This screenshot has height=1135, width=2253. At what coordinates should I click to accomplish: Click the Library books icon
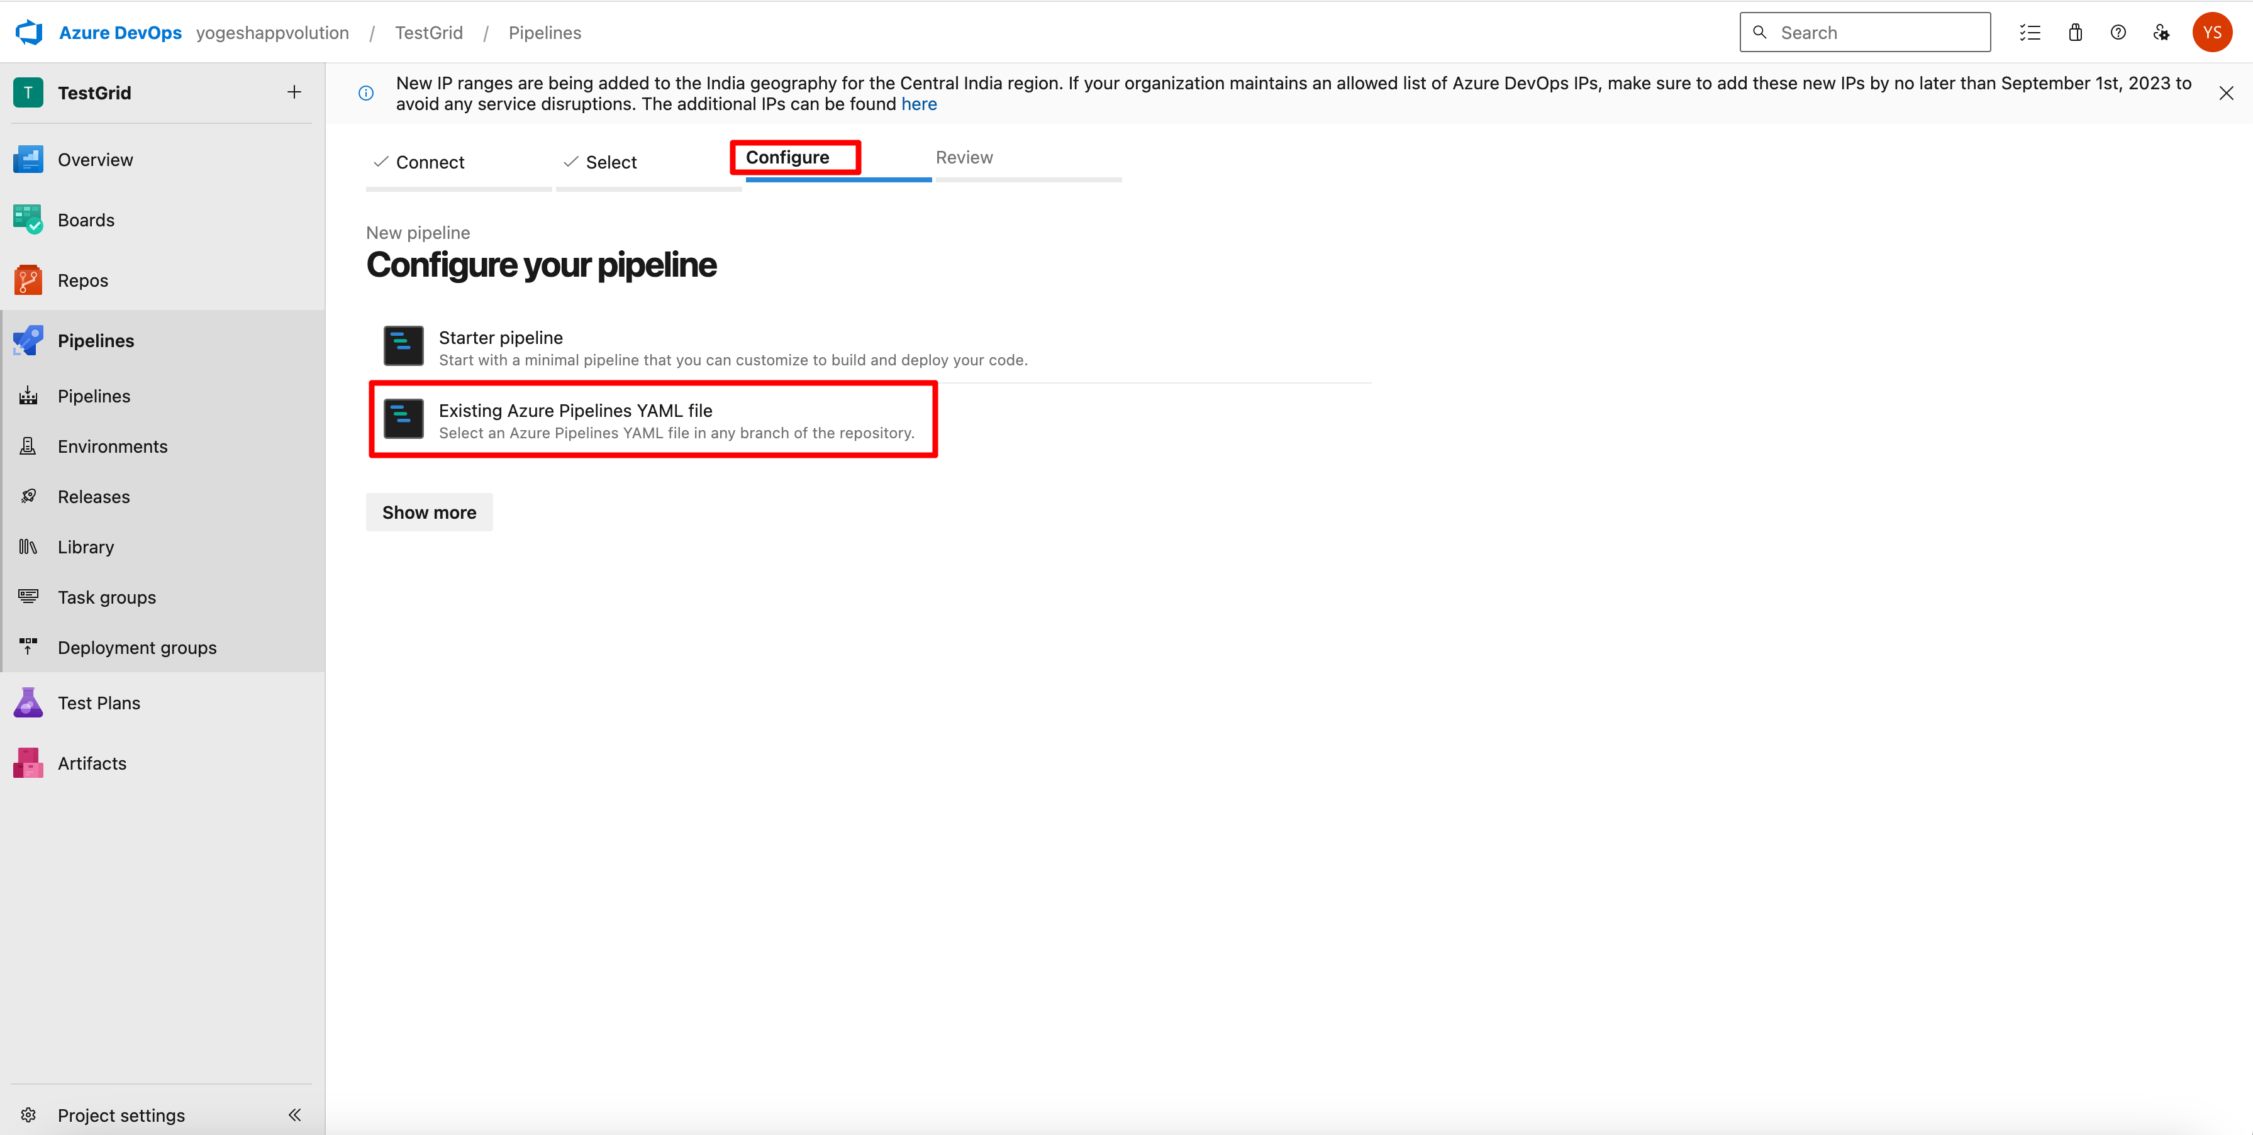pos(28,546)
